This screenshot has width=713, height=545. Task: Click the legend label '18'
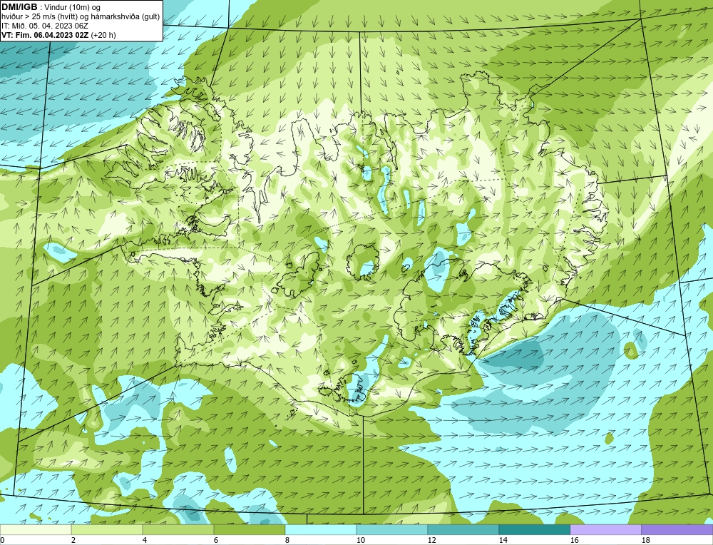point(645,540)
